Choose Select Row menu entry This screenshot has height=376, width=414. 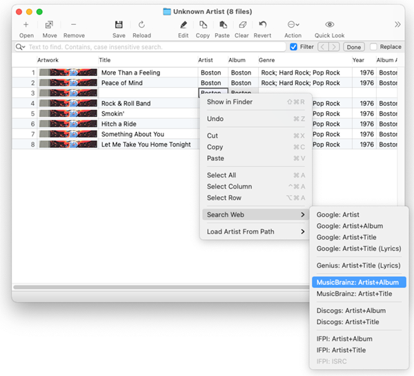(255, 198)
